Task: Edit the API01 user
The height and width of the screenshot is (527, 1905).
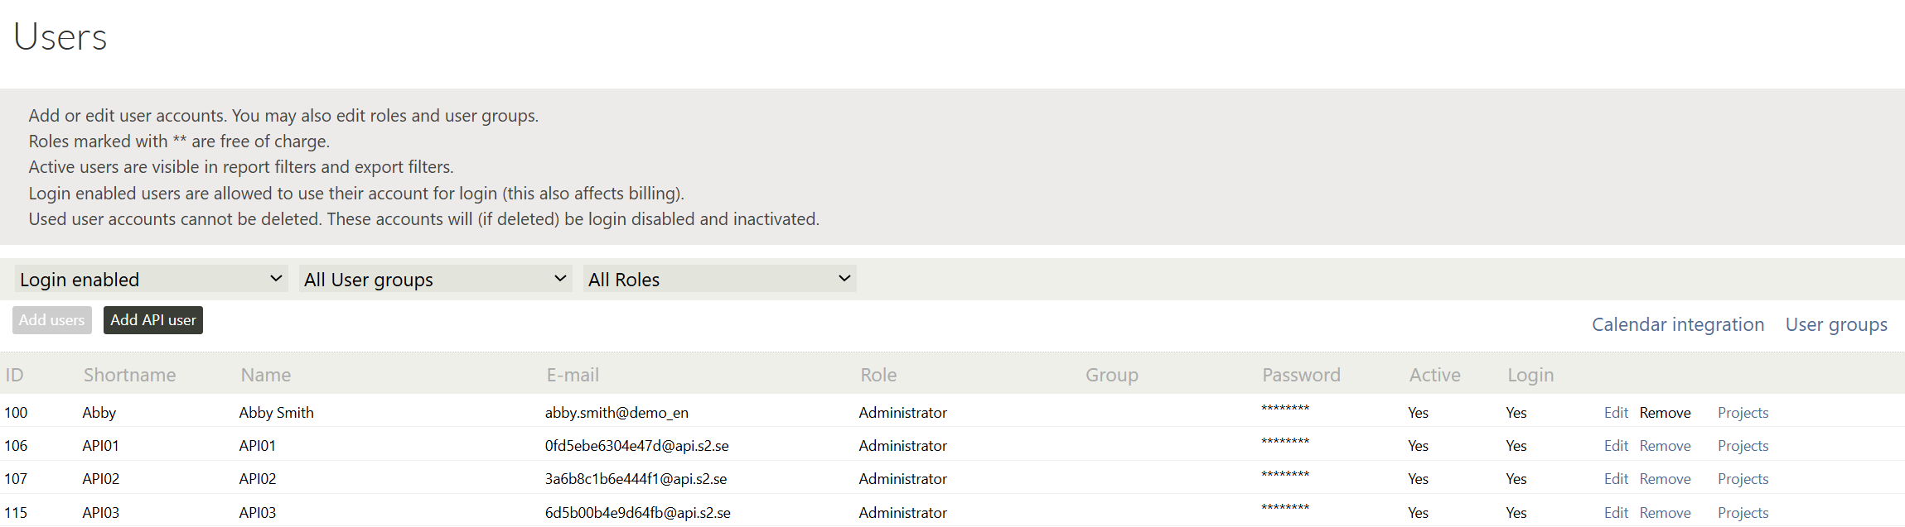Action: pyautogui.click(x=1615, y=446)
